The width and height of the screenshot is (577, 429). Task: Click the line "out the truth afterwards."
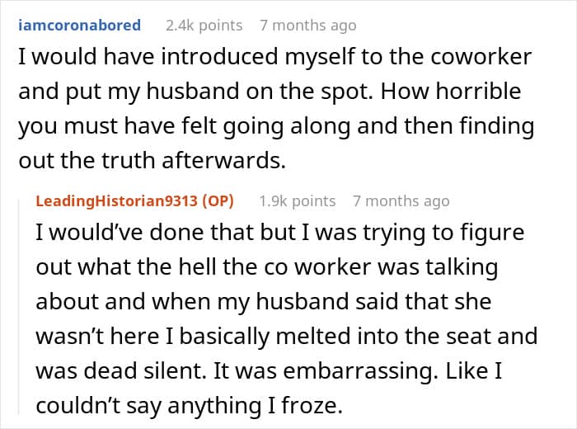tap(152, 162)
